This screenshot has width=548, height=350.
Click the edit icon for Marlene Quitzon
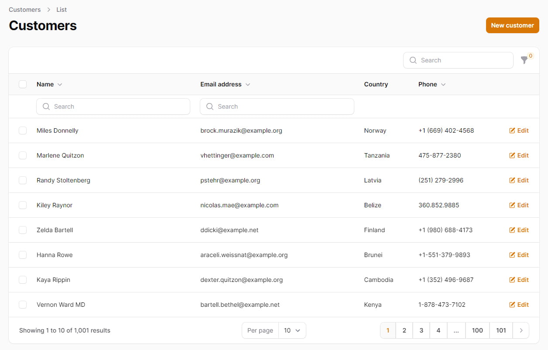tap(512, 155)
